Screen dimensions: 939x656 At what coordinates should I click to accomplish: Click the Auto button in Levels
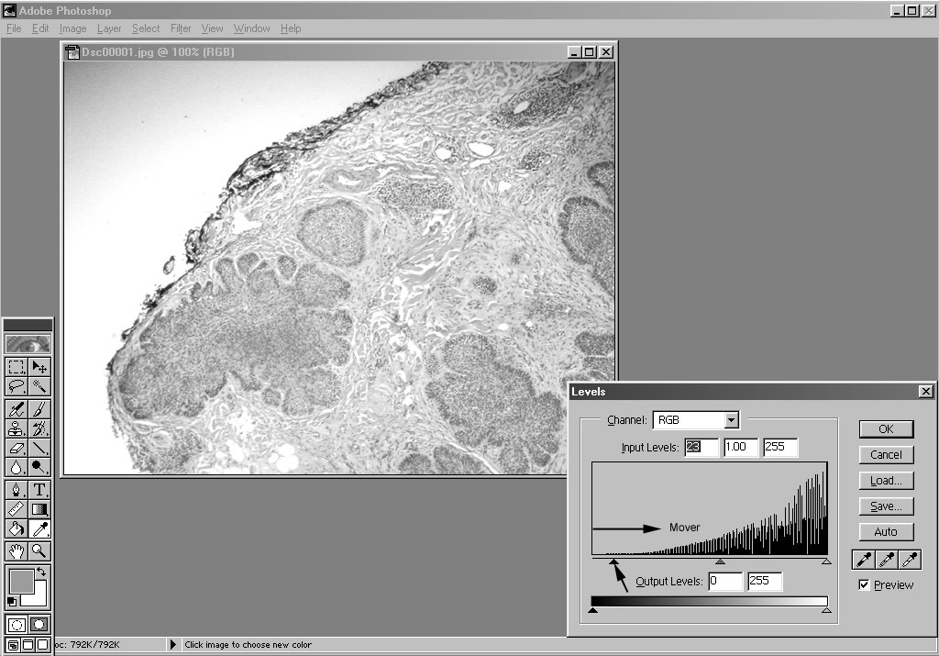tap(886, 532)
